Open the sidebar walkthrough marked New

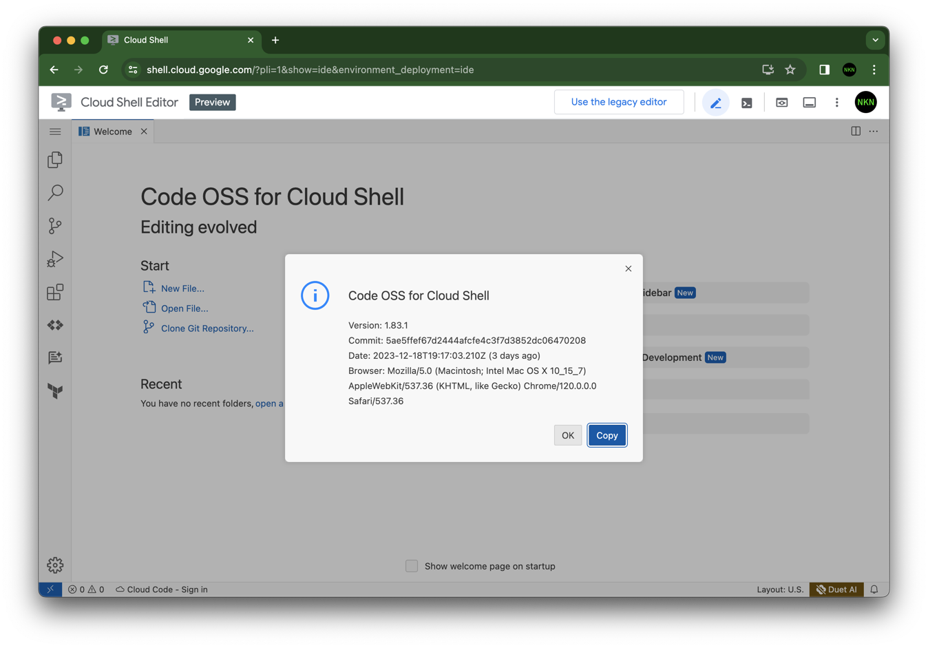tap(726, 293)
